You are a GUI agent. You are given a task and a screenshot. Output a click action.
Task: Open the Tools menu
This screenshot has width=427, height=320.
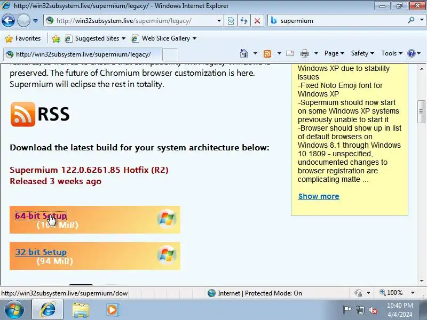pos(392,53)
